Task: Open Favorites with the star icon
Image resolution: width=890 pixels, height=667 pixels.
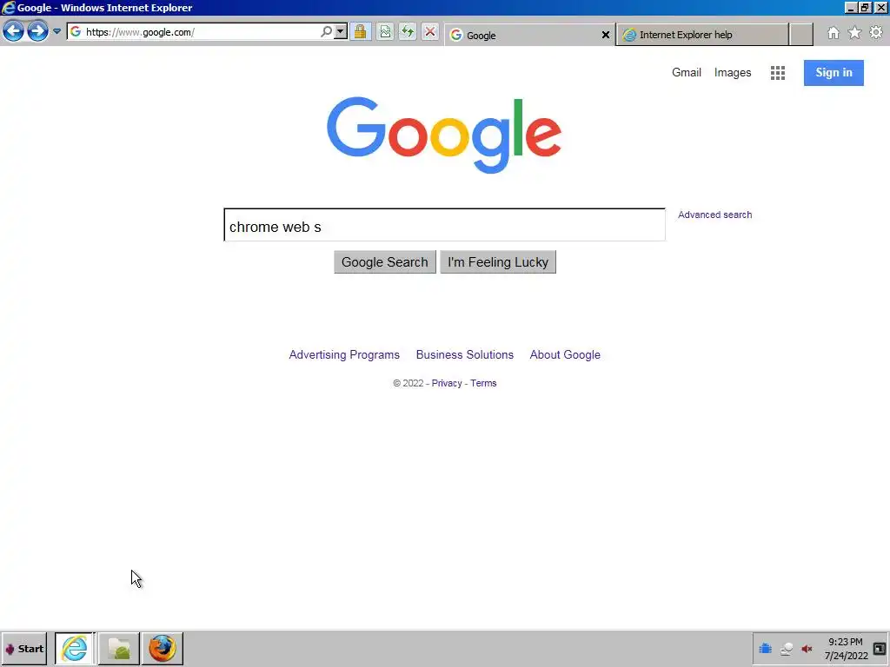Action: (x=854, y=33)
